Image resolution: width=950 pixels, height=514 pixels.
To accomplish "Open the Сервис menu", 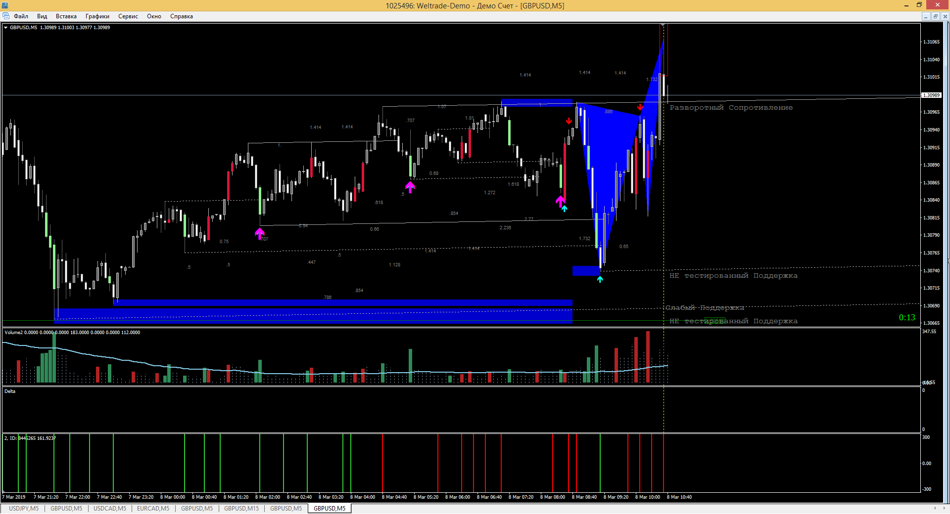I will pyautogui.click(x=128, y=16).
